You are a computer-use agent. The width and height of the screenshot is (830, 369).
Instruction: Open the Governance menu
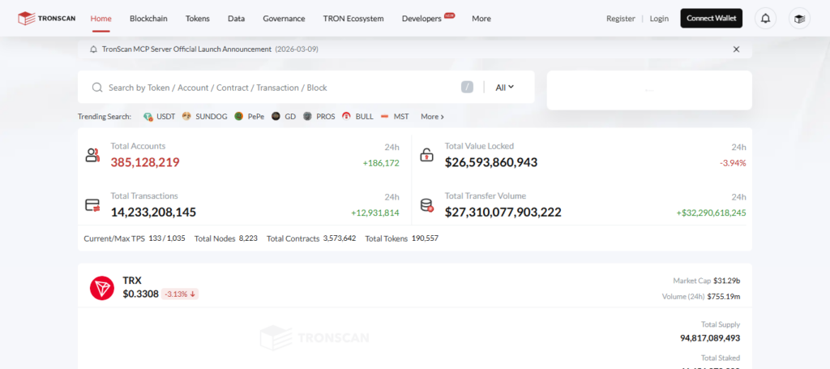(284, 19)
